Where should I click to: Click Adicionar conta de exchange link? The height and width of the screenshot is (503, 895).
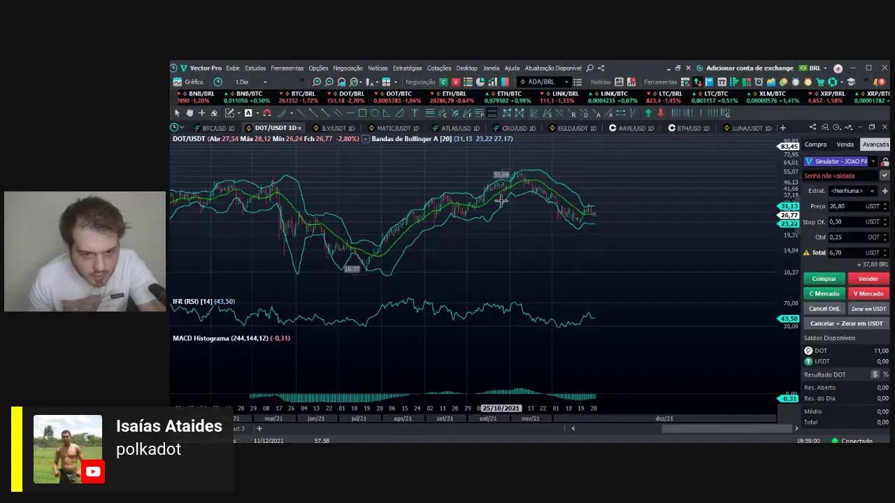(750, 68)
